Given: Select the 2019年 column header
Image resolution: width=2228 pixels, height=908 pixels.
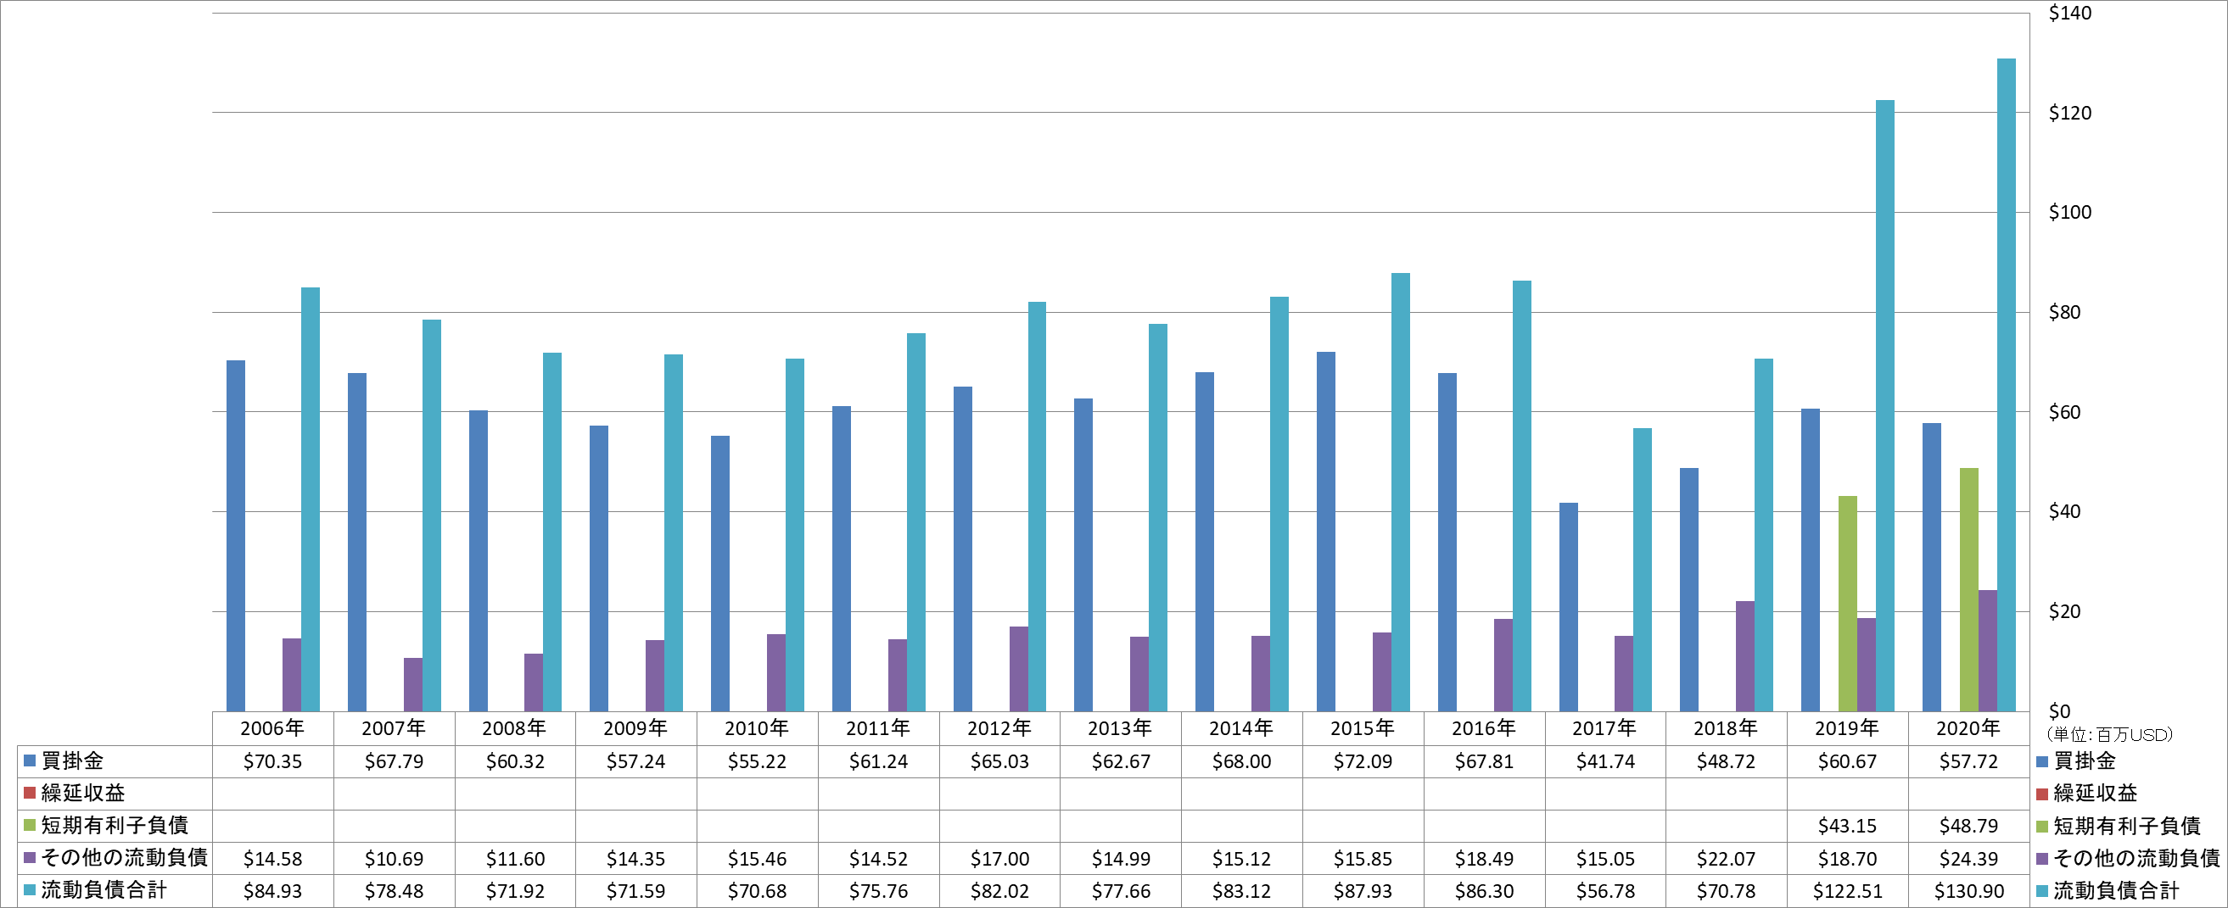Looking at the screenshot, I should (x=1846, y=728).
